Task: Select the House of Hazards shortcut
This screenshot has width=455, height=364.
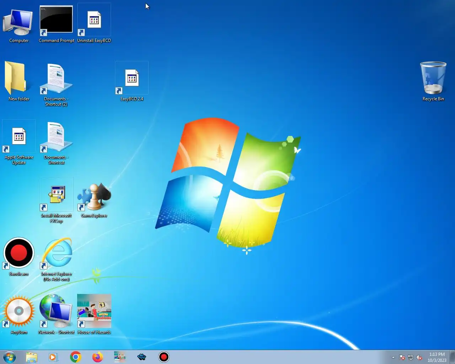Action: click(94, 315)
